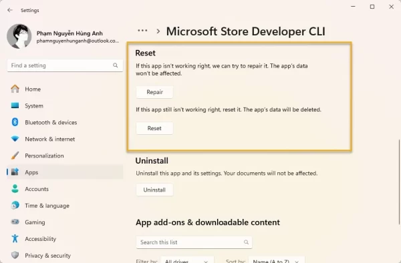The width and height of the screenshot is (401, 263).
Task: Open the user profile picture
Action: 19,36
